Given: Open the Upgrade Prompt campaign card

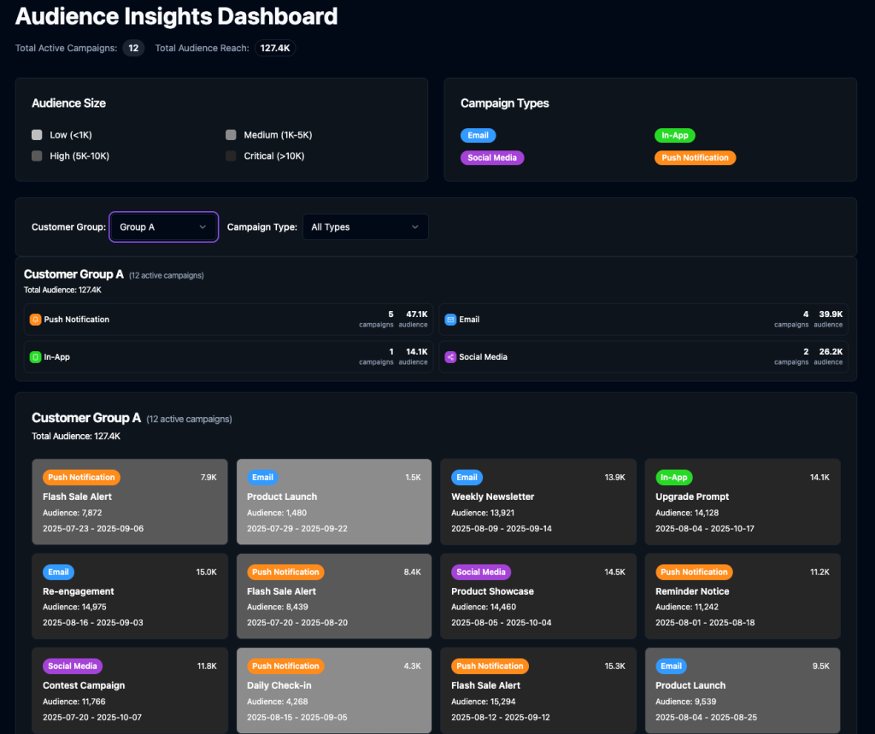Looking at the screenshot, I should pyautogui.click(x=742, y=502).
